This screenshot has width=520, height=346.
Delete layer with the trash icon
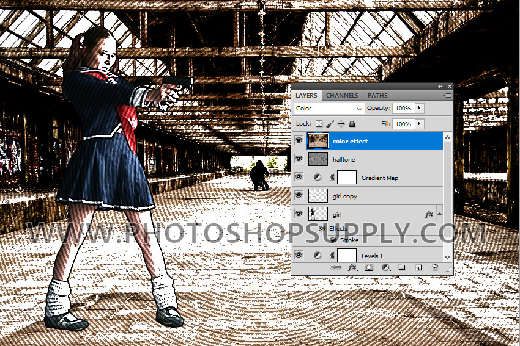(x=435, y=267)
